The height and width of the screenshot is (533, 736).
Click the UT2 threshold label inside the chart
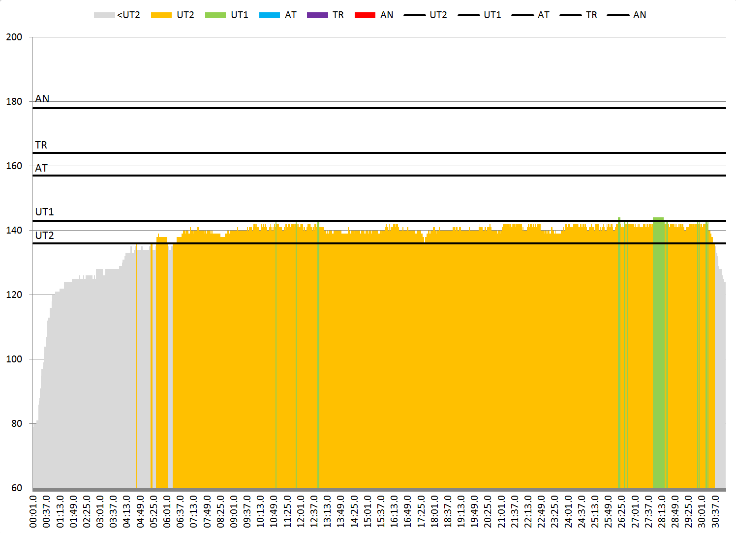(44, 236)
